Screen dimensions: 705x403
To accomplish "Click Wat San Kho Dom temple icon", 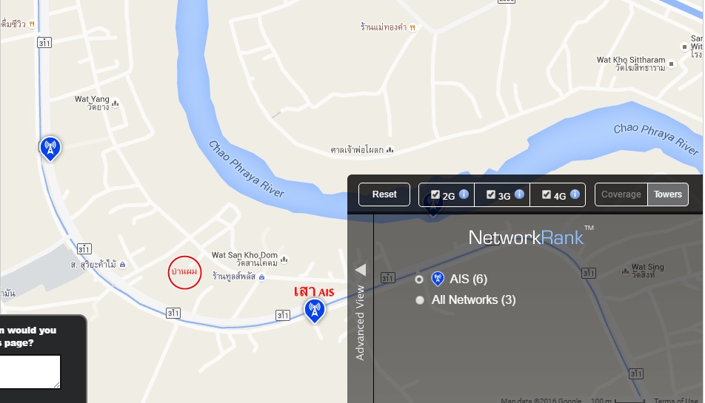I will (284, 260).
